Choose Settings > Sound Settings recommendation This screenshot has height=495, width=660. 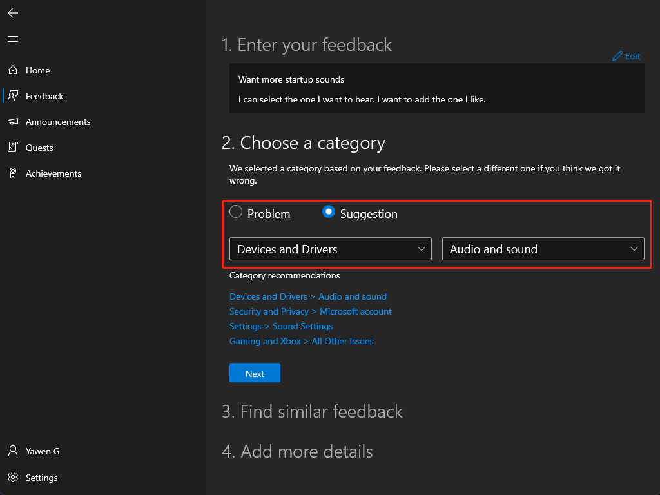coord(281,326)
